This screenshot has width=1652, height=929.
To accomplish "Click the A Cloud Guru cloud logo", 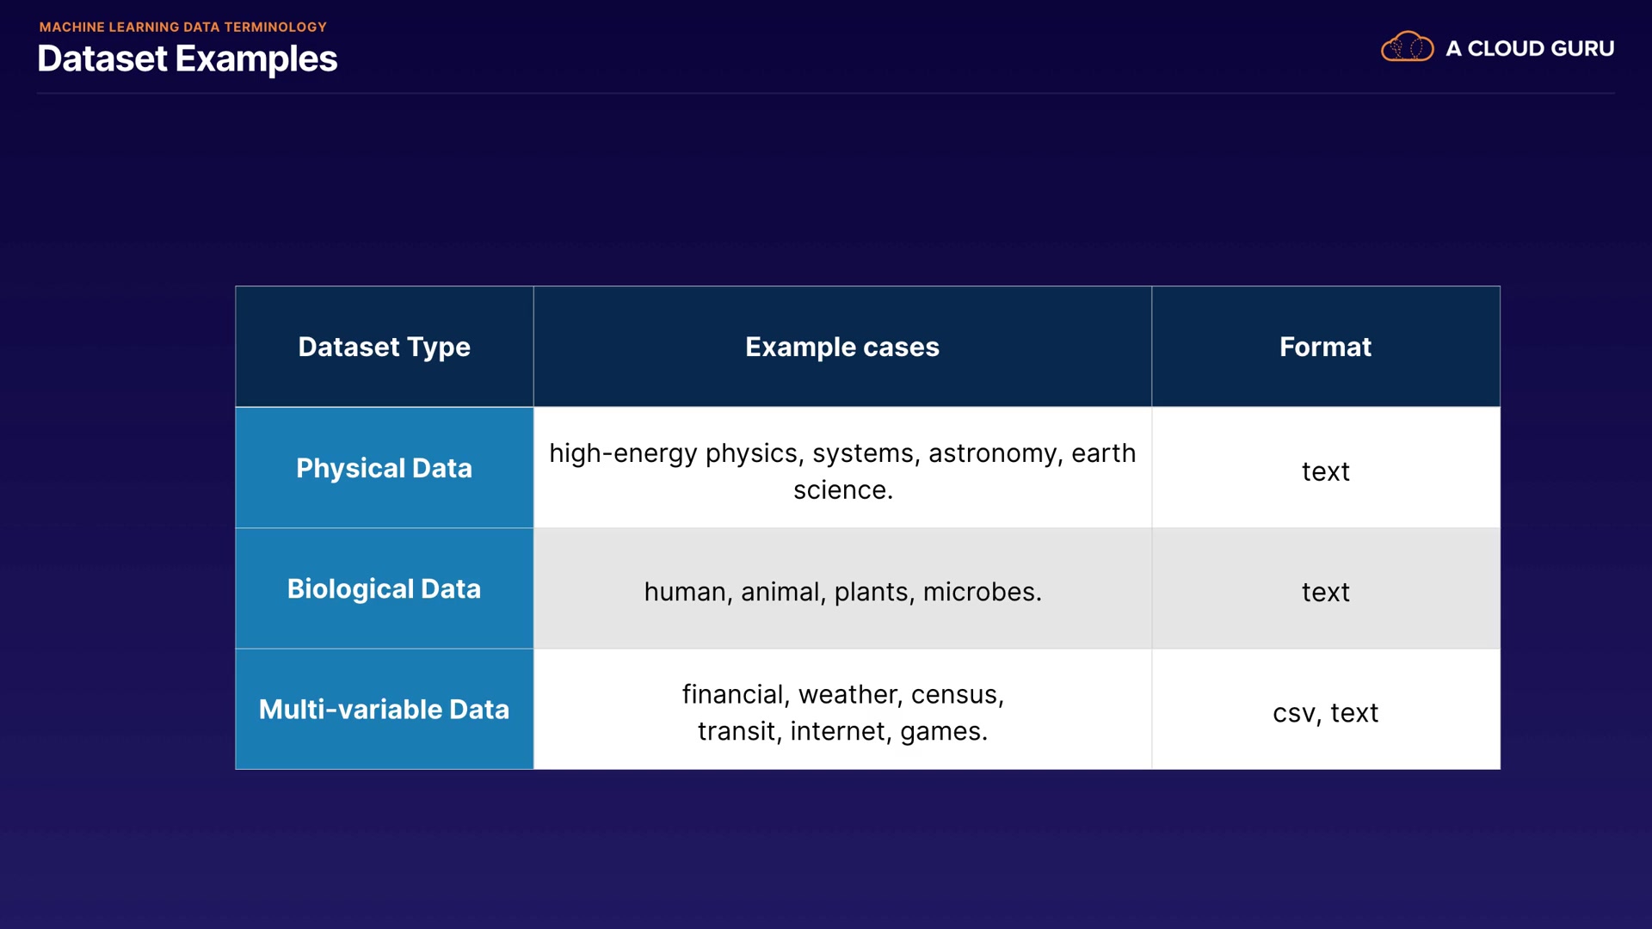I will [x=1407, y=47].
